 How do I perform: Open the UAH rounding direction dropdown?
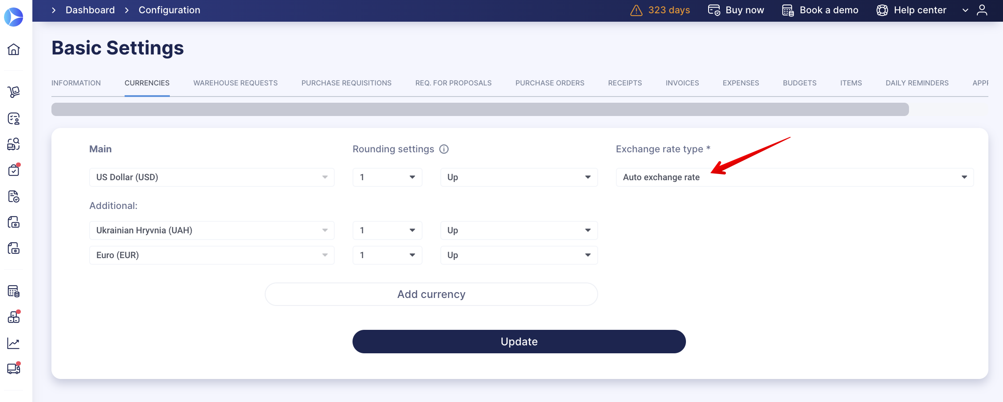[x=519, y=230]
